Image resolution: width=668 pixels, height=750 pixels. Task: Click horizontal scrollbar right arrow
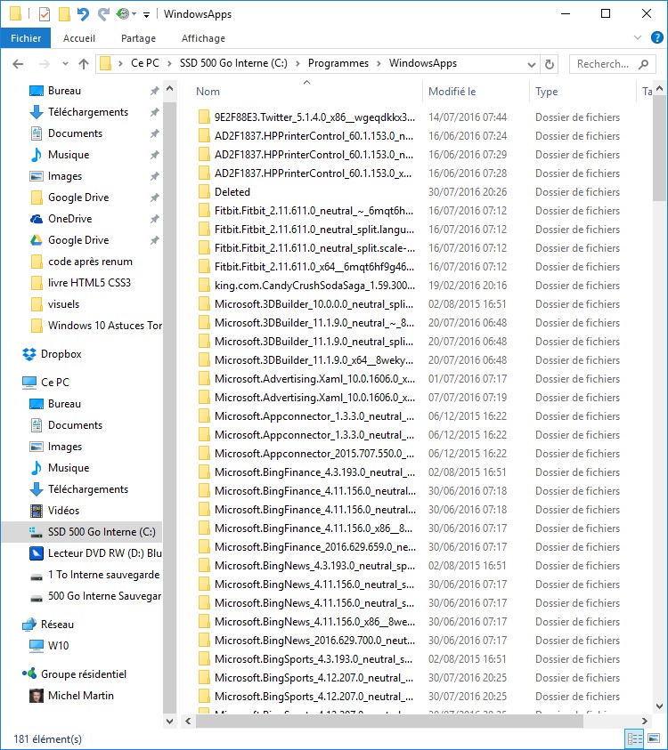tap(645, 721)
